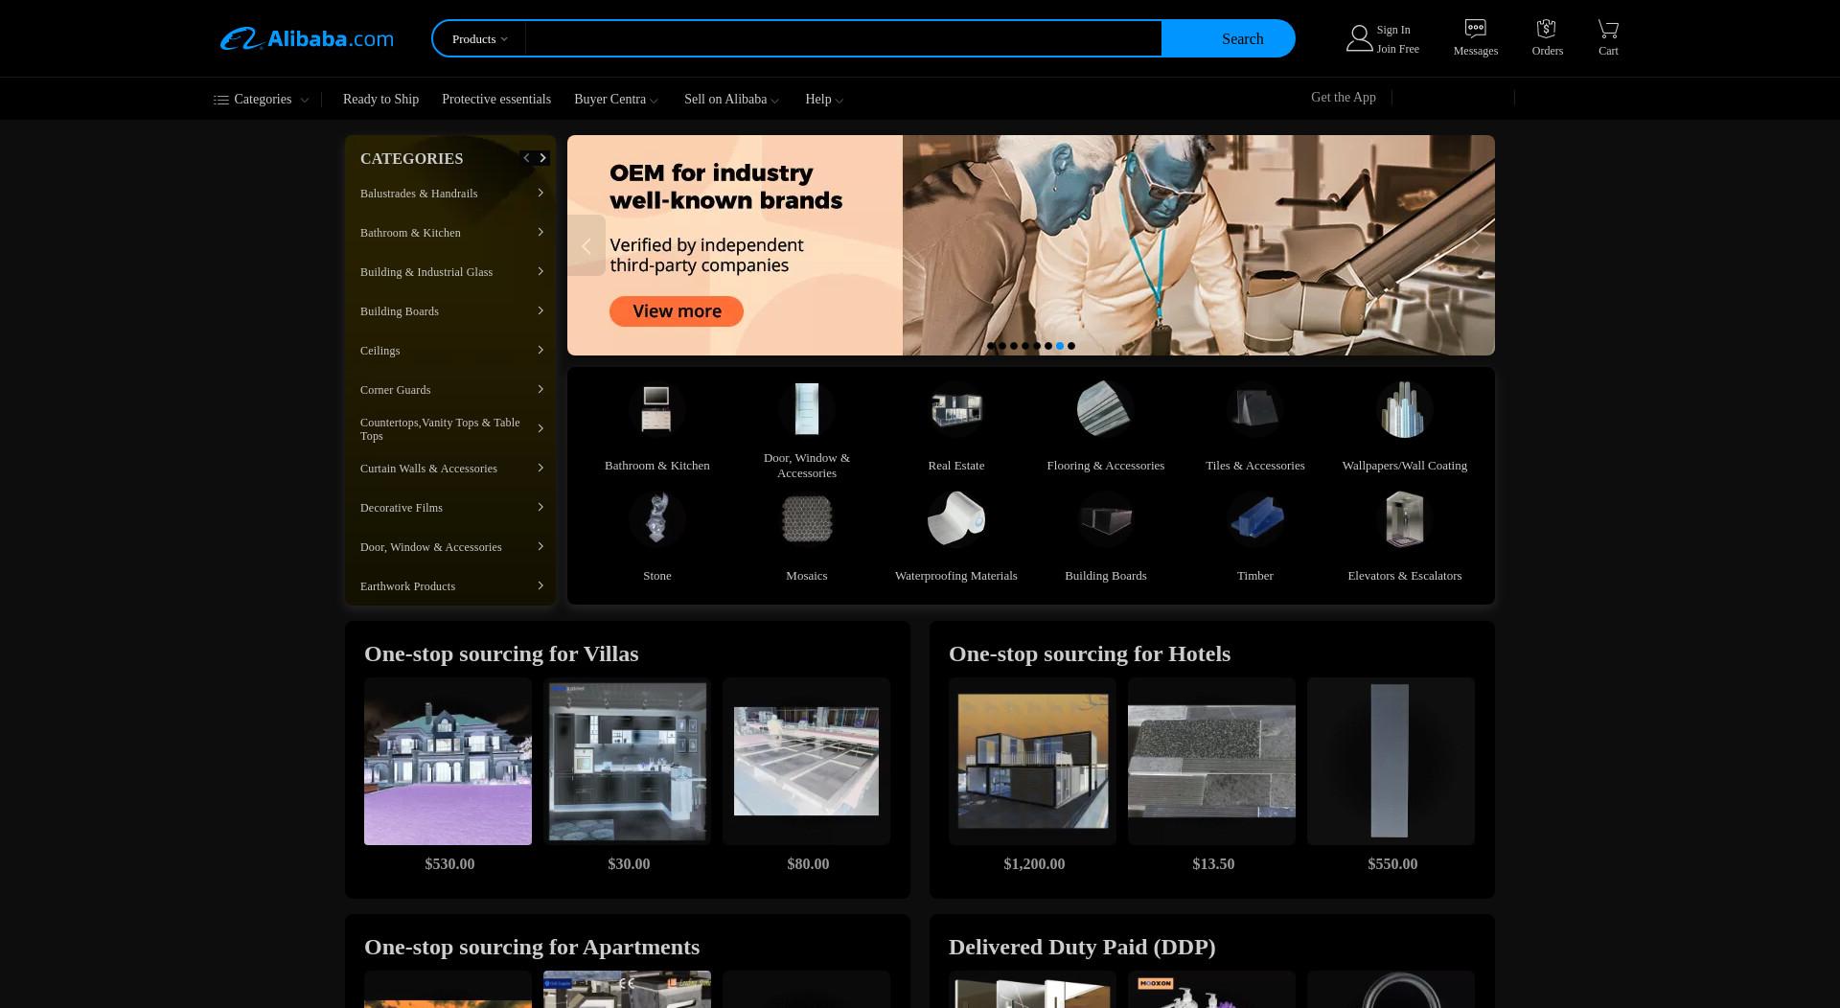Open One-stop sourcing for Hotels heading

(1090, 653)
